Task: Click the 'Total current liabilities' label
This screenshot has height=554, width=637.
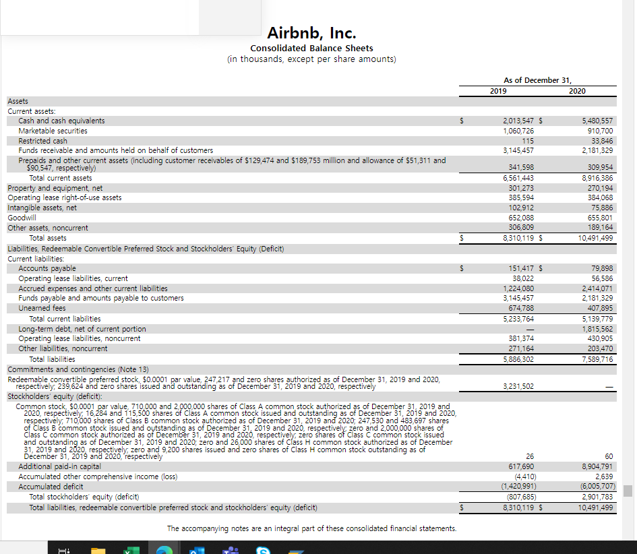Action: [x=65, y=319]
